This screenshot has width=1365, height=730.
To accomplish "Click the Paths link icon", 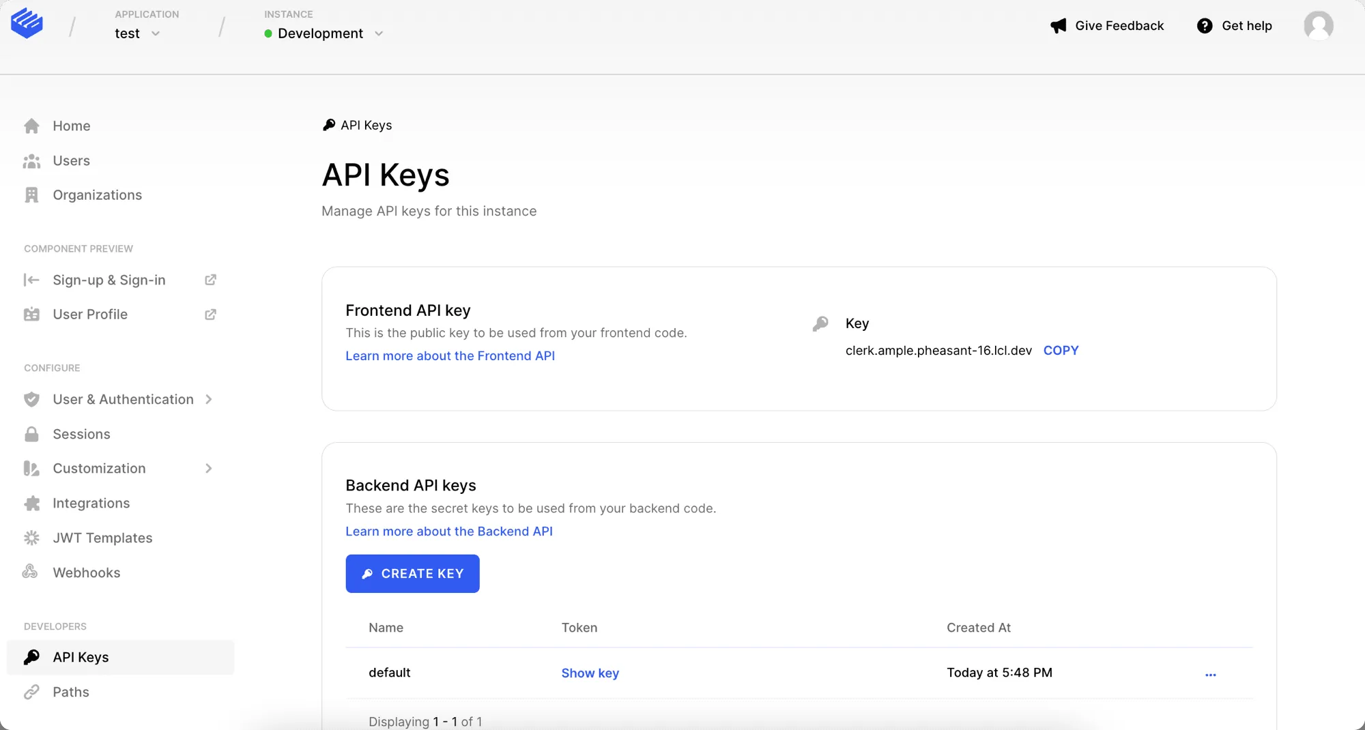I will point(31,692).
